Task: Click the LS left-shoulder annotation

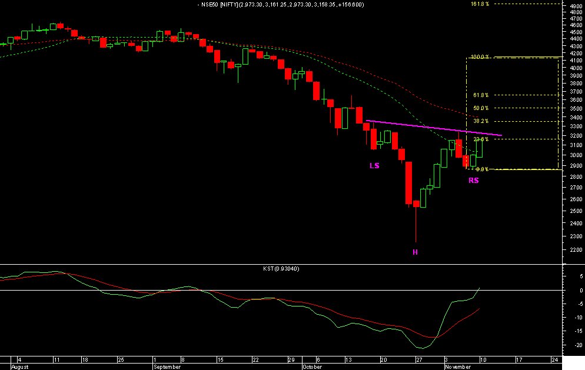Action: click(374, 166)
